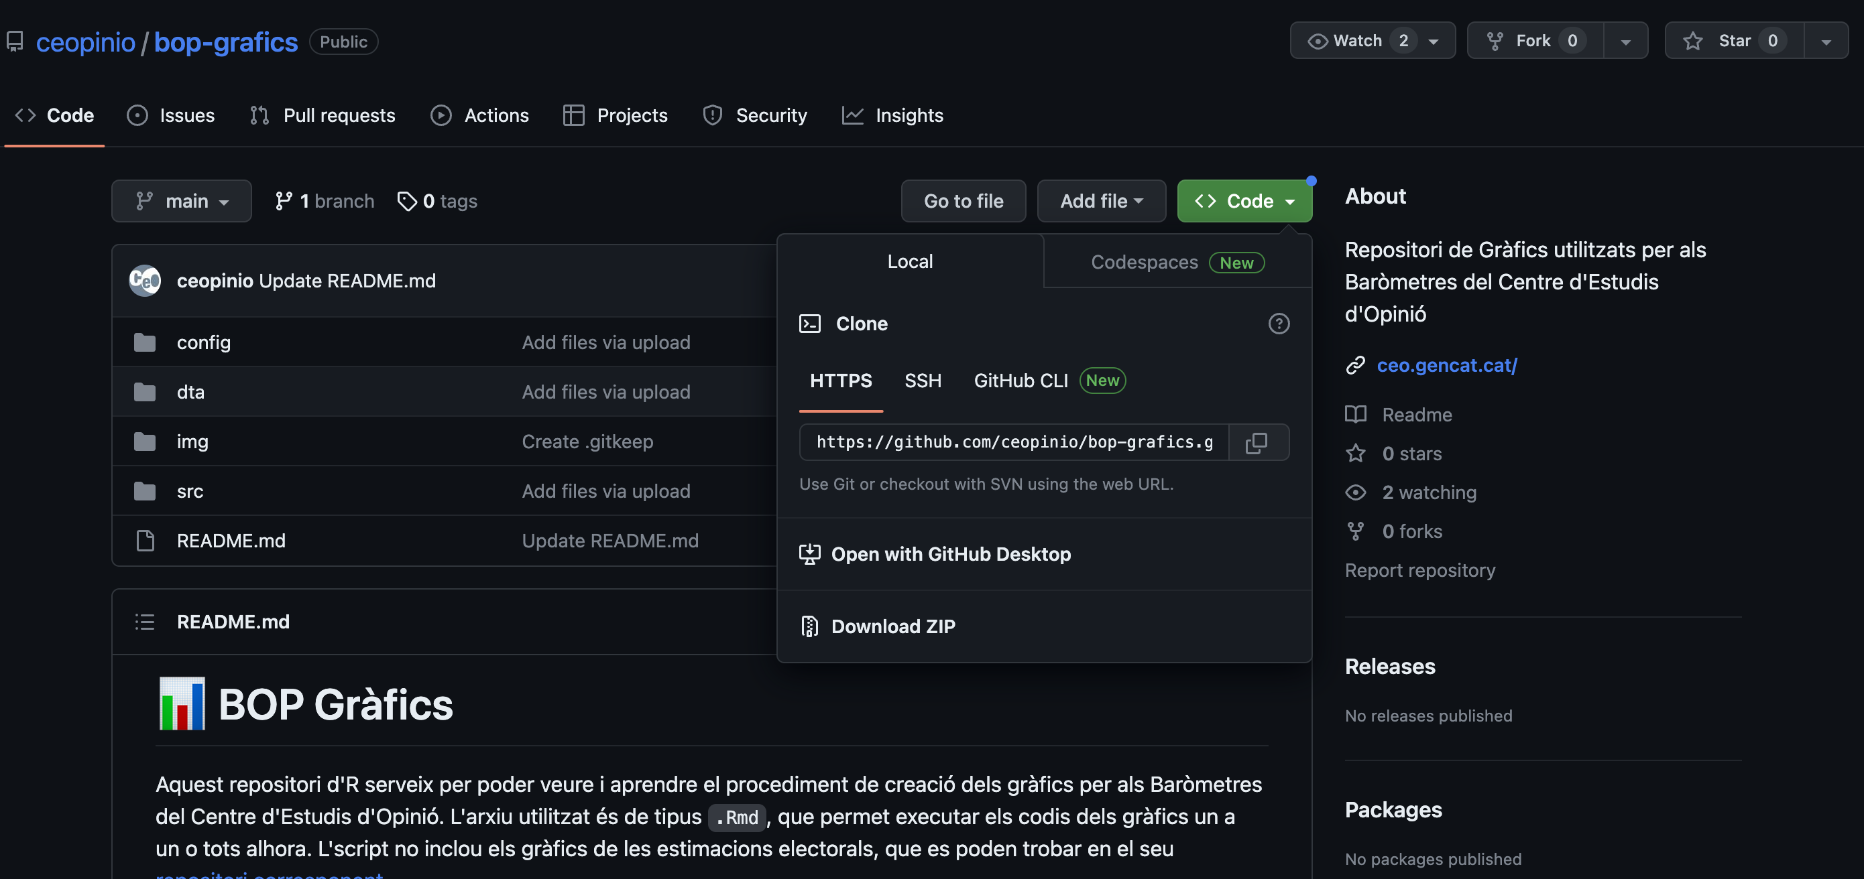The image size is (1864, 879).
Task: Open the README table of contents icon
Action: (x=145, y=622)
